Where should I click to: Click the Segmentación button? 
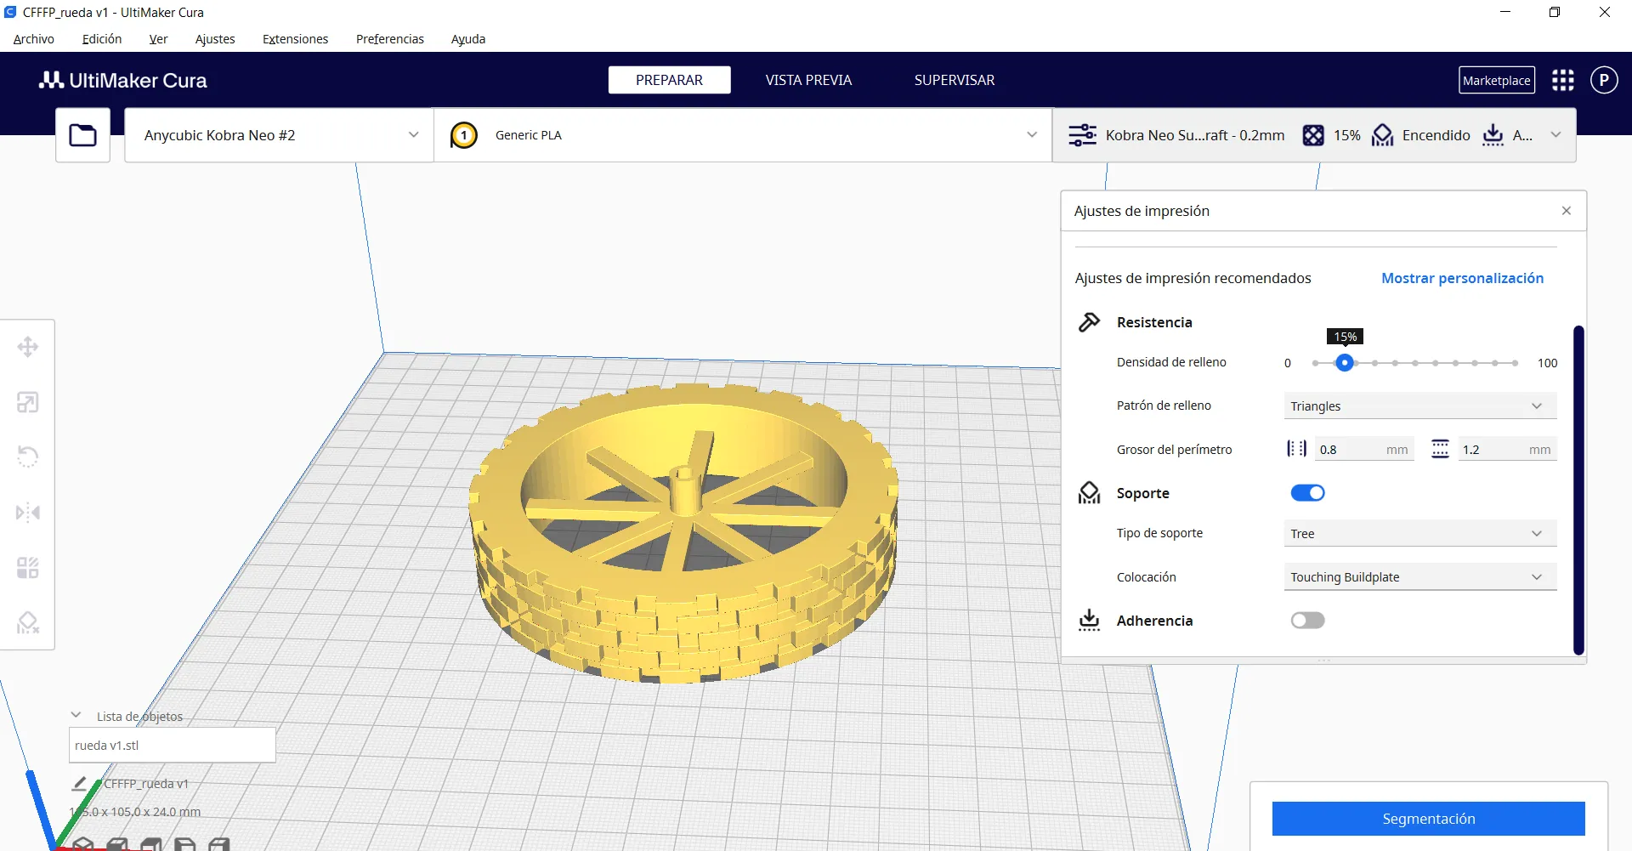tap(1428, 819)
